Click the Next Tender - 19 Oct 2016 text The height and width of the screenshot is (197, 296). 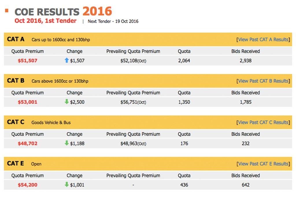pyautogui.click(x=113, y=21)
